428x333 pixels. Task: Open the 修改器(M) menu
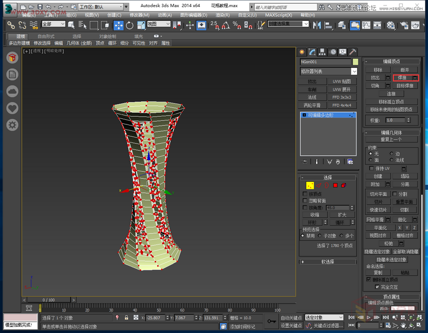tap(139, 15)
